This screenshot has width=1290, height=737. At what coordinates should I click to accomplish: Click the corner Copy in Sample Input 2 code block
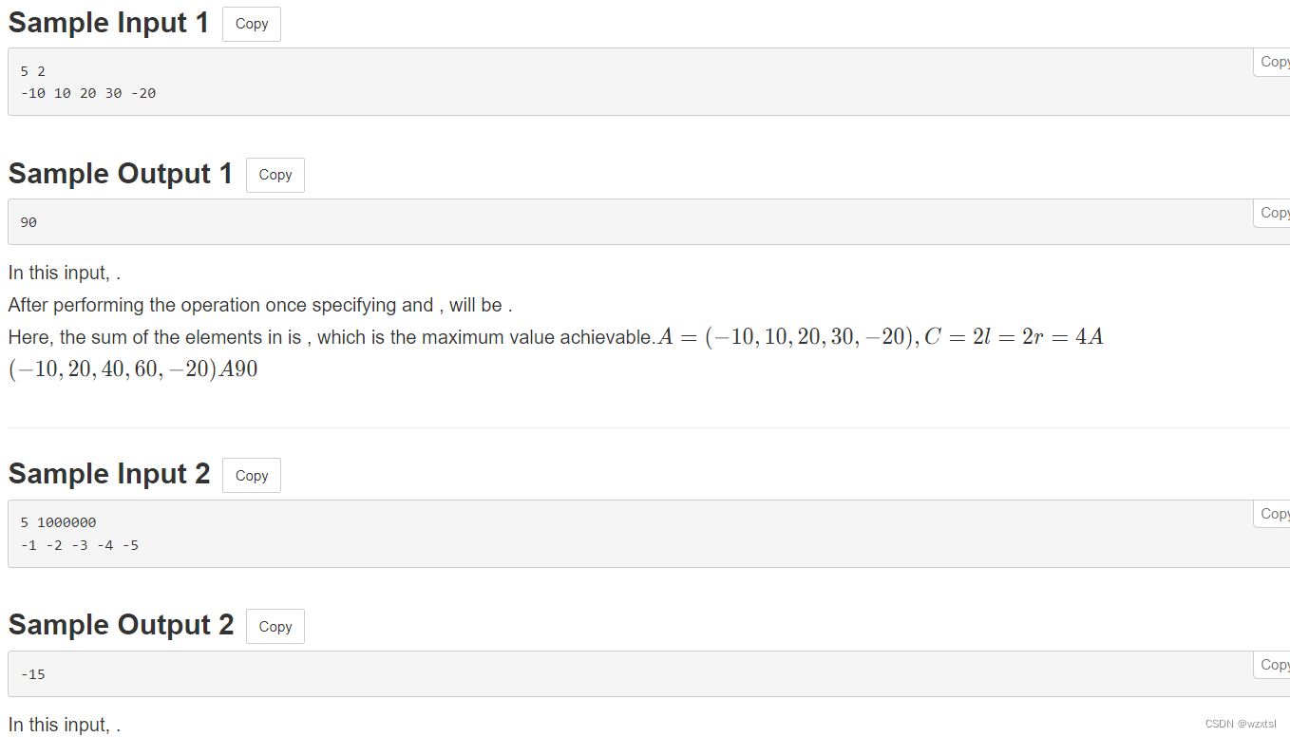[1272, 514]
